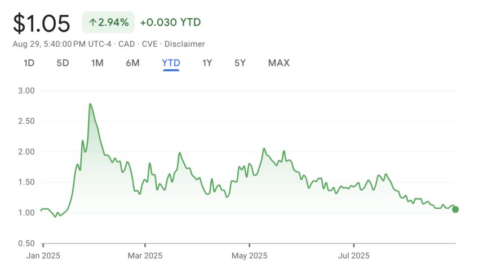Show the 1Y price history
Viewport: 479px width, 270px height.
click(207, 63)
